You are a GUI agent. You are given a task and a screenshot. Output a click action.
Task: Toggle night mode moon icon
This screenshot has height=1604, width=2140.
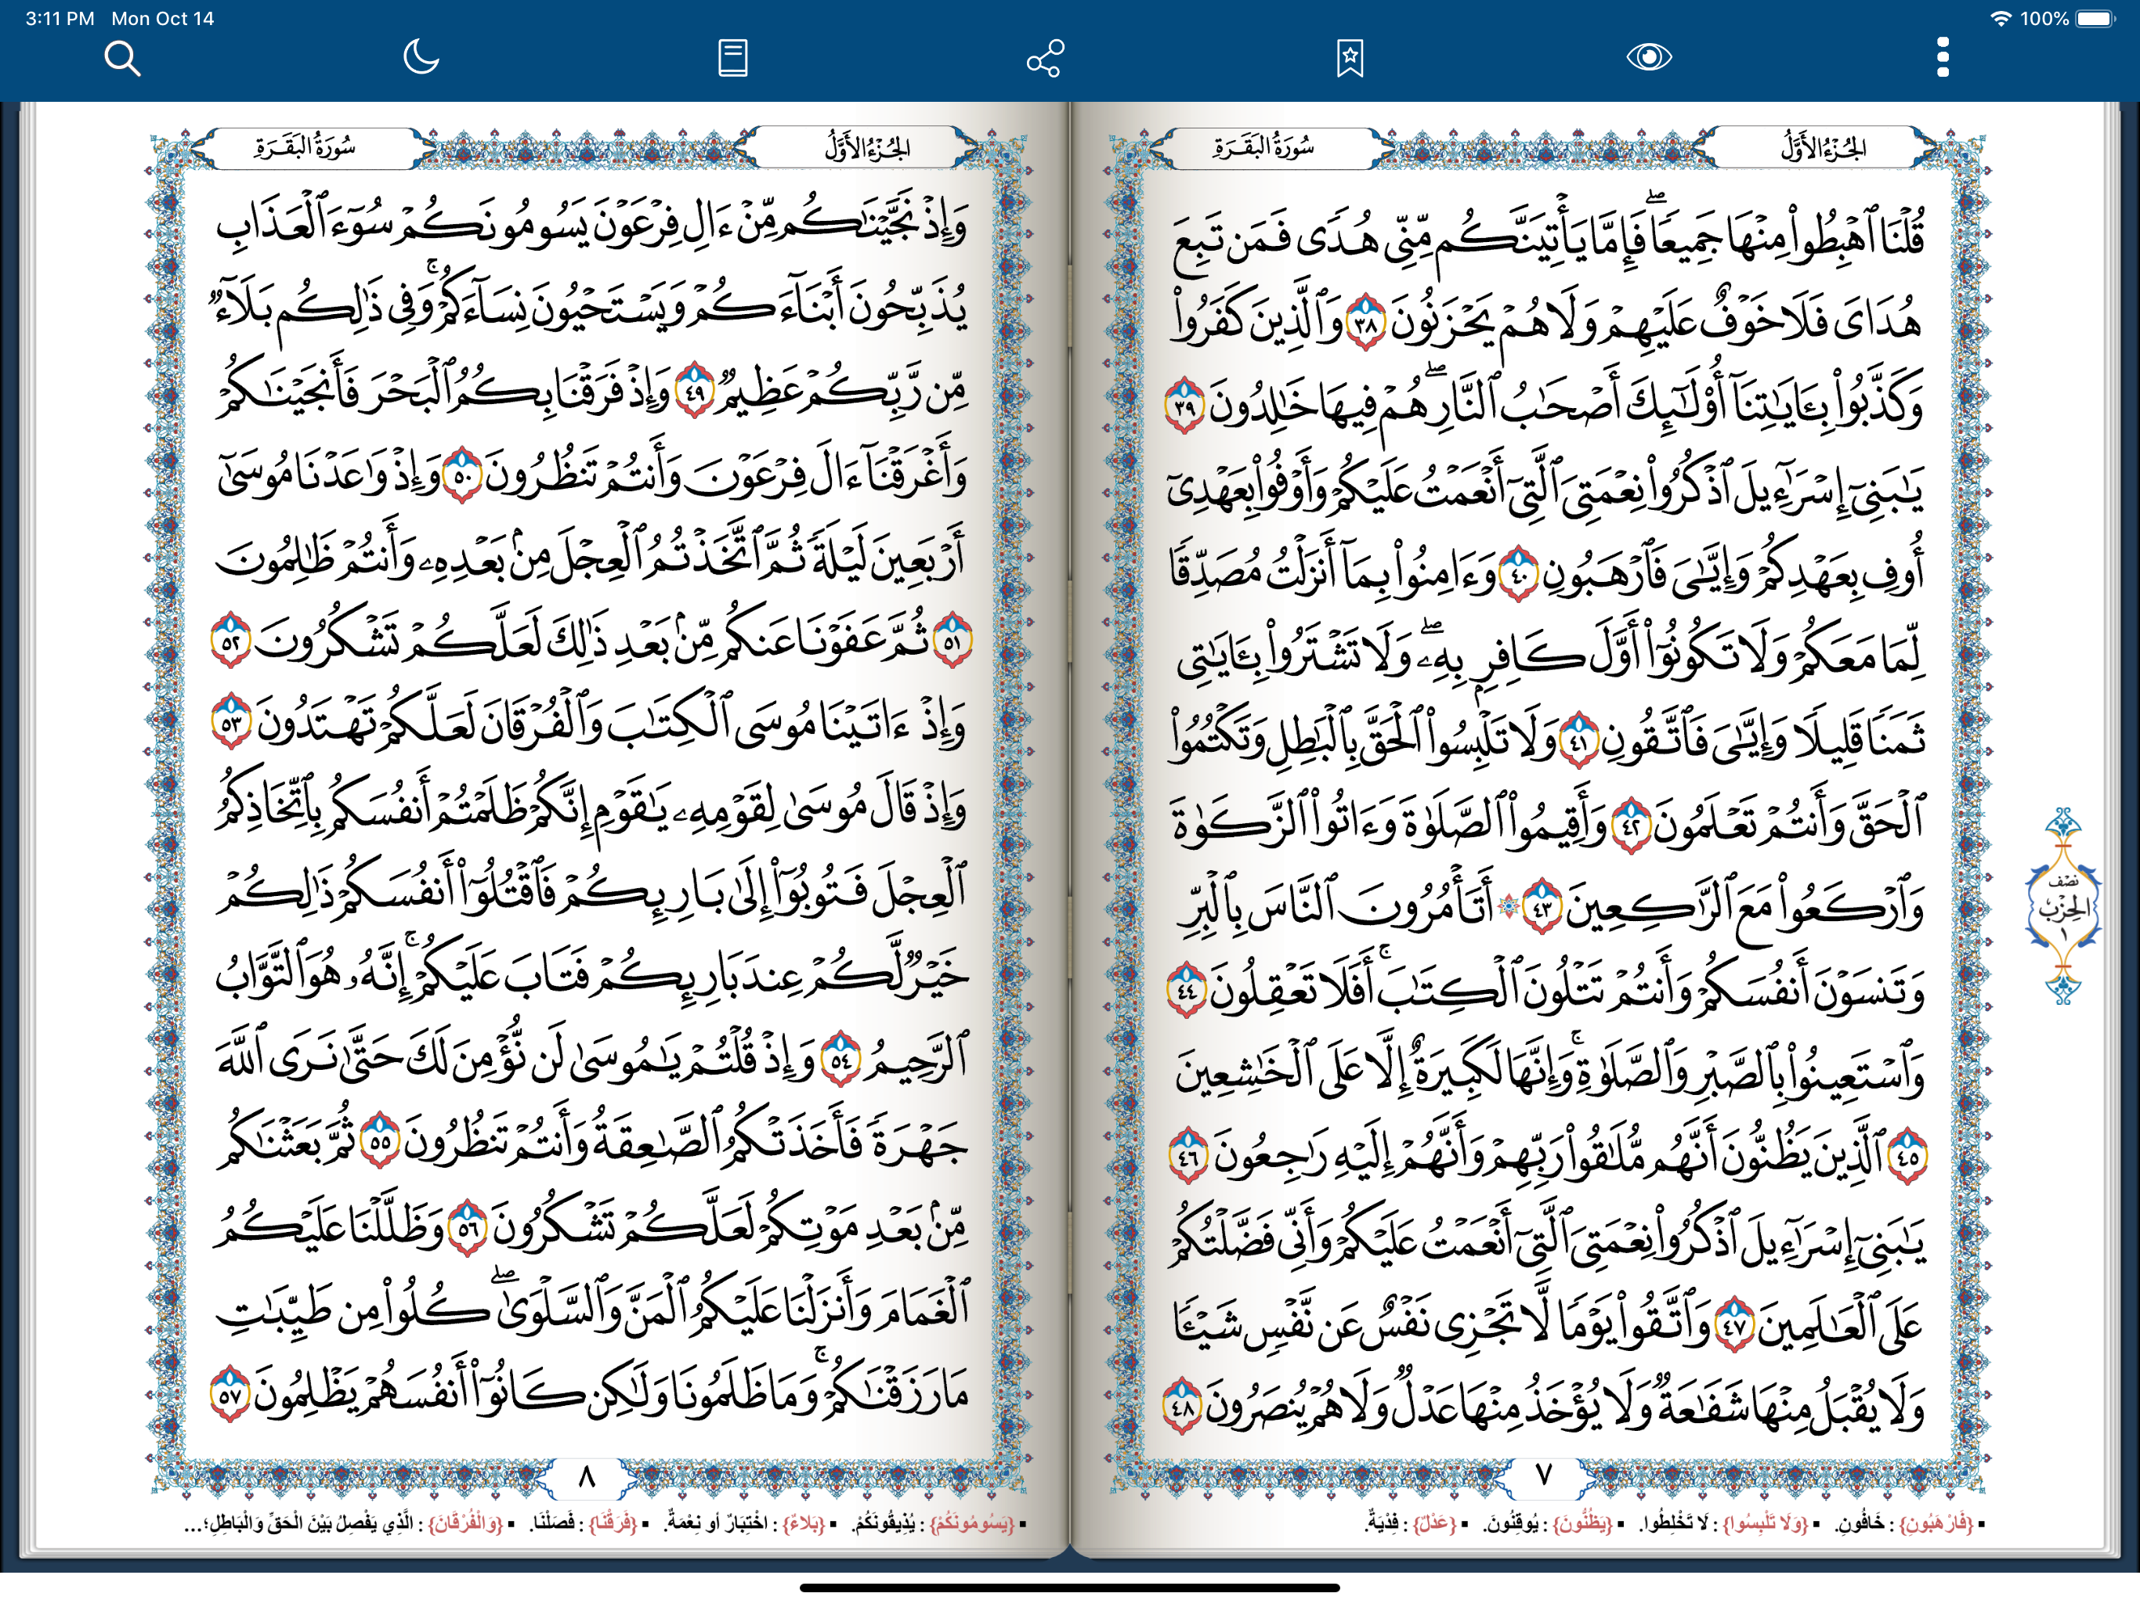(421, 57)
